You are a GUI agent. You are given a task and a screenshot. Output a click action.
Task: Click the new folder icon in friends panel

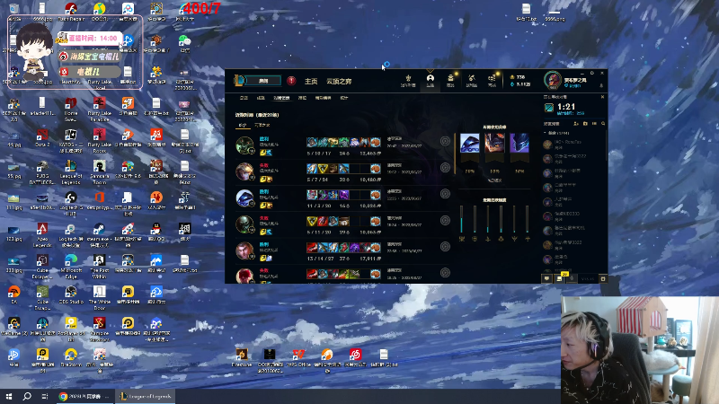click(585, 124)
